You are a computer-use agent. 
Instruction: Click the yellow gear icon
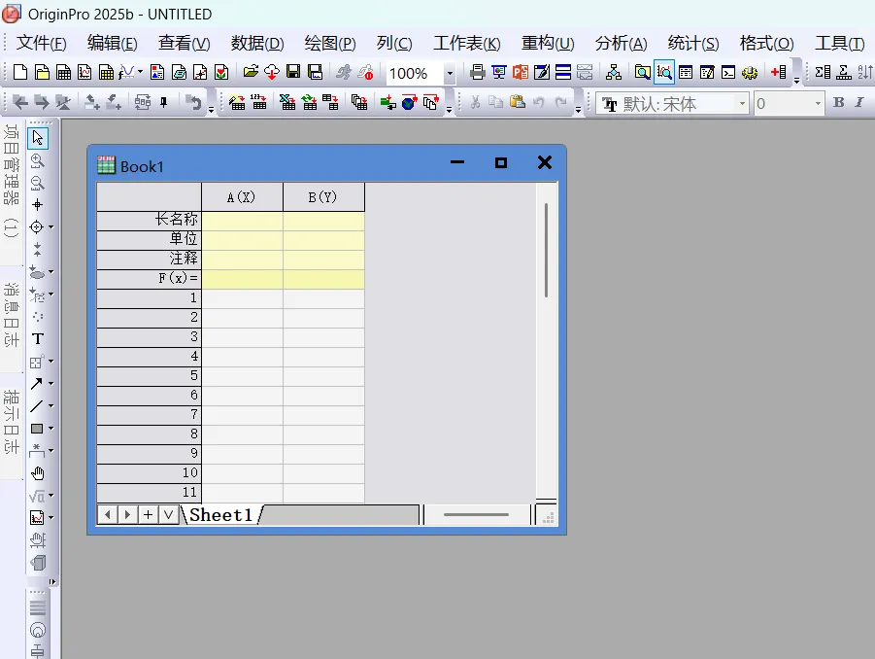pos(750,72)
